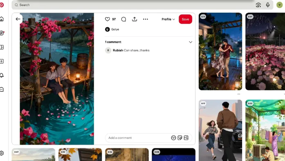The width and height of the screenshot is (285, 161).
Task: Click the Create plus icon in sidebar
Action: pos(2,61)
